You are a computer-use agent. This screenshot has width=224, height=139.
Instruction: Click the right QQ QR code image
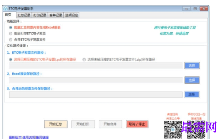coord(196,130)
